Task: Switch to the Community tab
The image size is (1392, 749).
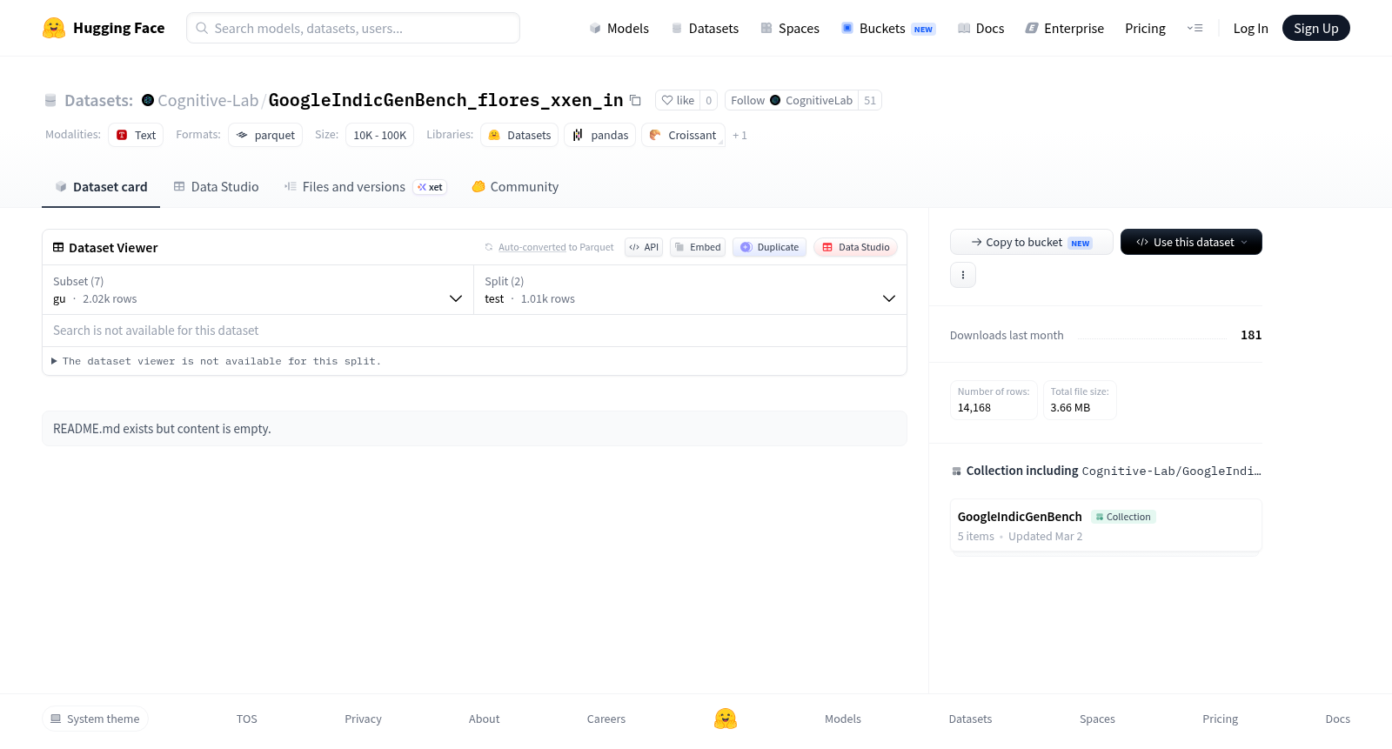Action: 515,186
